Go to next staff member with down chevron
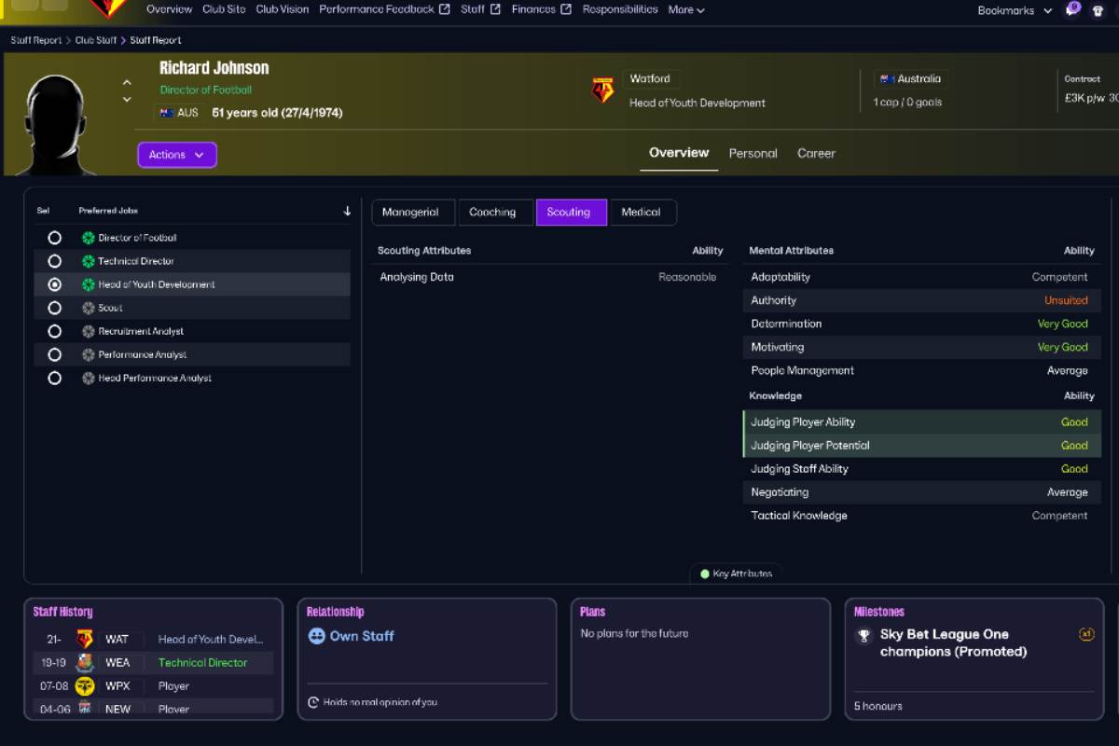 (127, 100)
